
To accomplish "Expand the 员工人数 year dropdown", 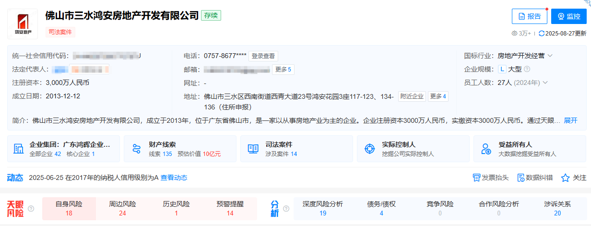I will click(545, 83).
